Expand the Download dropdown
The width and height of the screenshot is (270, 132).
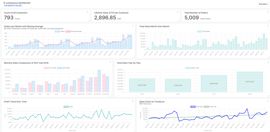(263, 4)
